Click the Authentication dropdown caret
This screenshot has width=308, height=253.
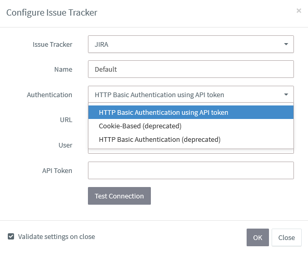click(x=286, y=95)
